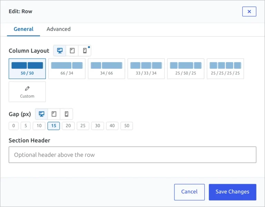Screen dimensions: 265x207
Task: Click the Cancel button
Action: pyautogui.click(x=189, y=192)
